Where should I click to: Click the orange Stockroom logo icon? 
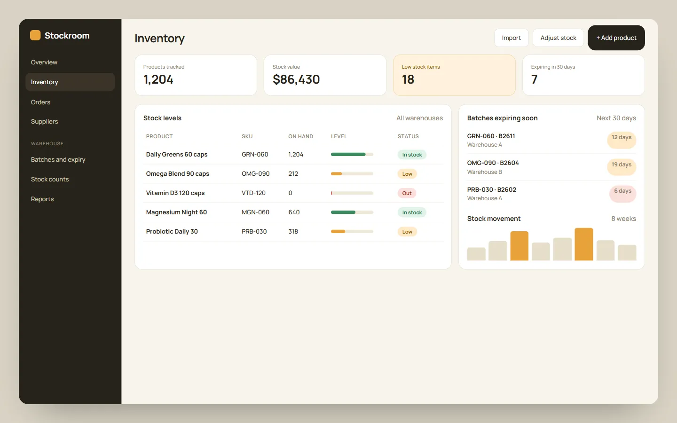tap(35, 35)
